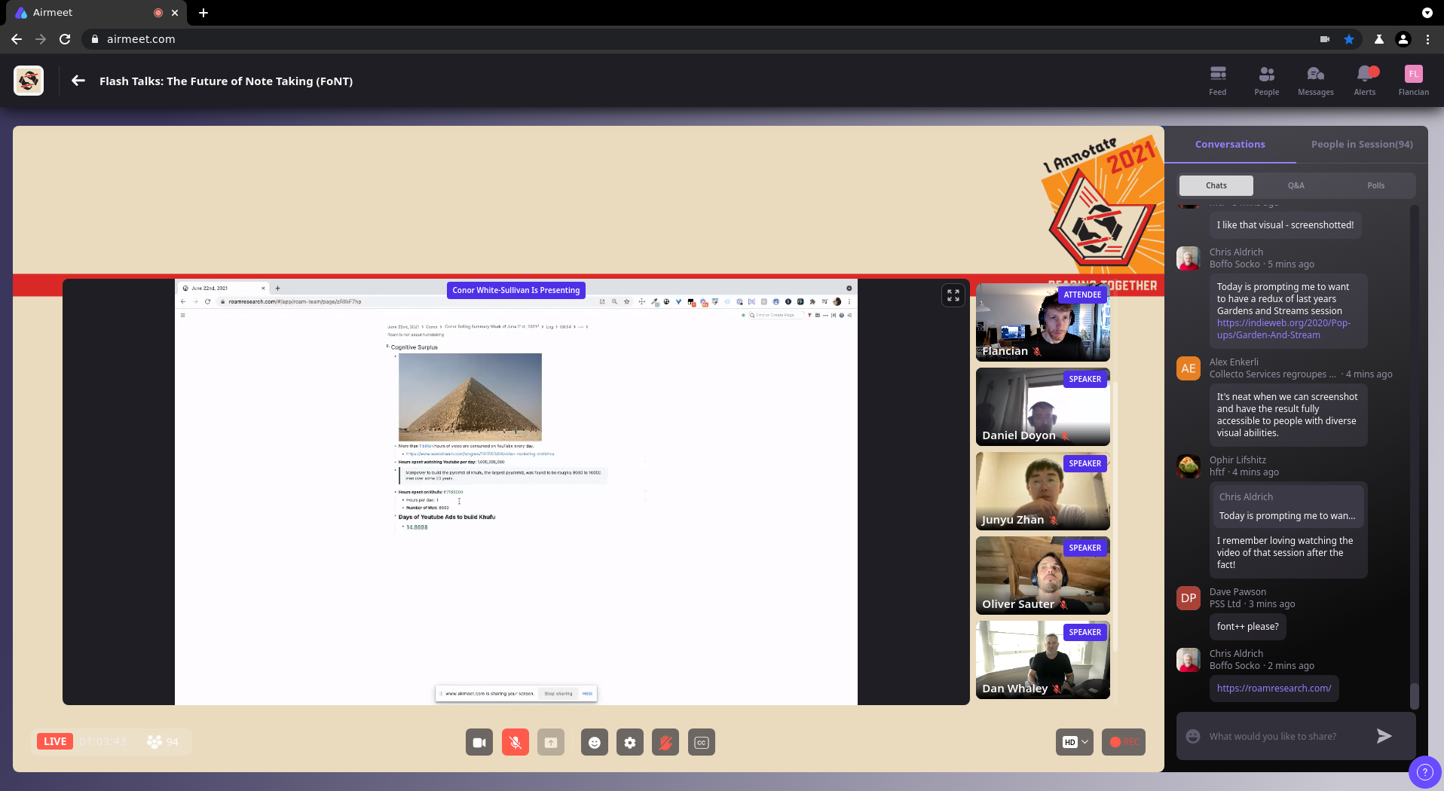
Task: Click Dave Pawson DP avatar
Action: (1189, 598)
